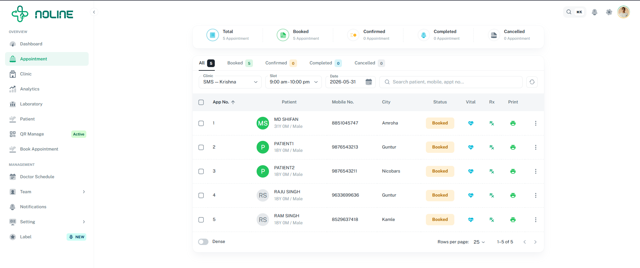The image size is (640, 268).
Task: Print appointment for PATIENT1
Action: pyautogui.click(x=513, y=147)
